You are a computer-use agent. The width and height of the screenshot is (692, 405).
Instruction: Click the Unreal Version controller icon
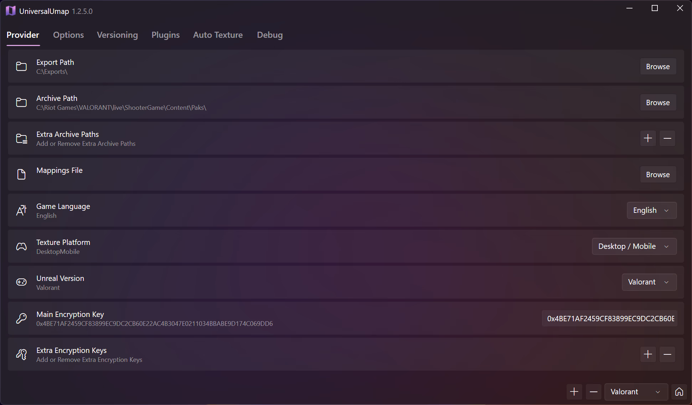click(21, 282)
